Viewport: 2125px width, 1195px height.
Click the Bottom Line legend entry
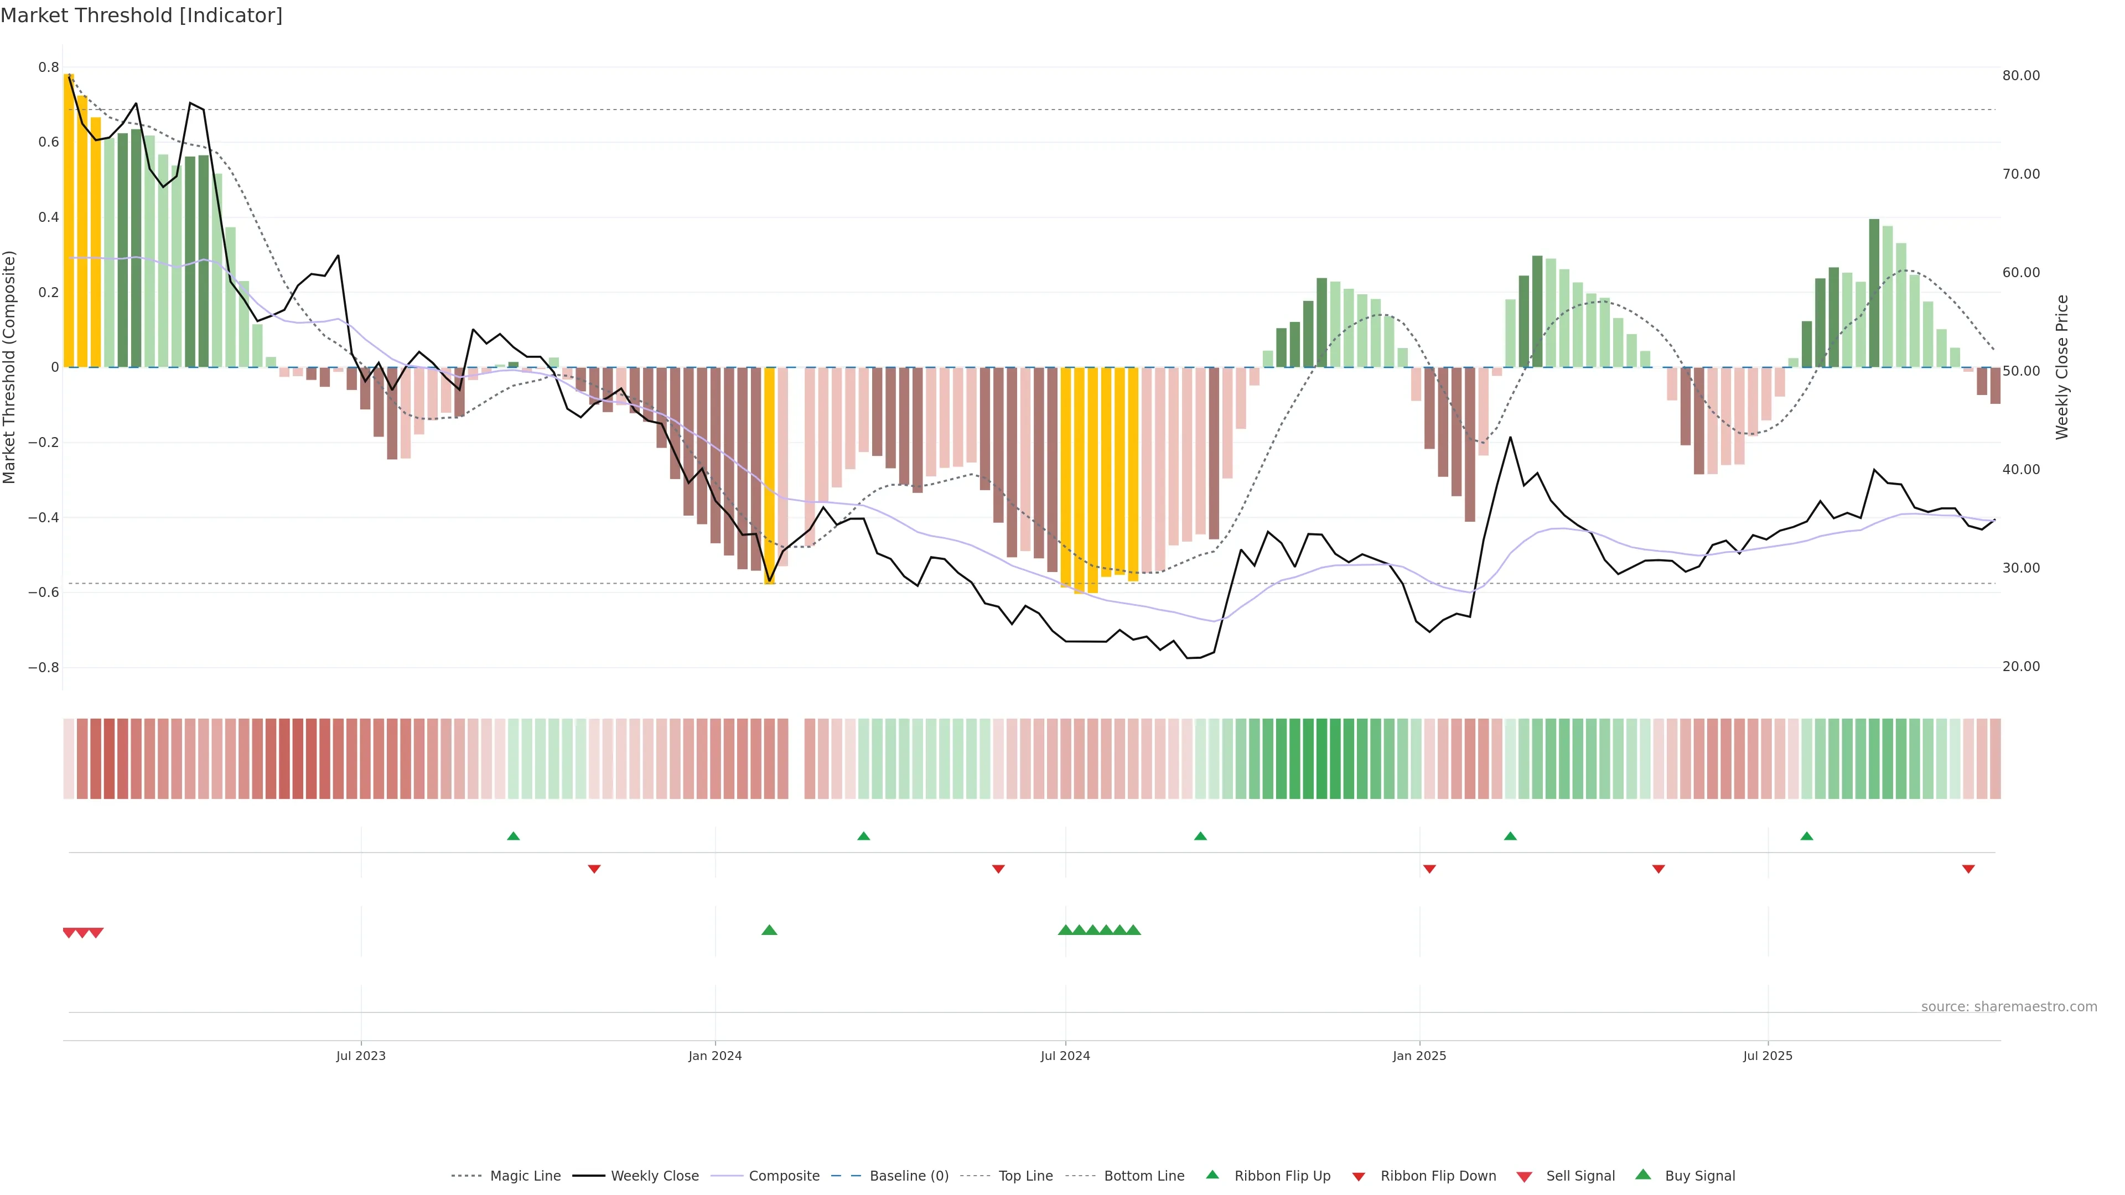(1143, 1175)
